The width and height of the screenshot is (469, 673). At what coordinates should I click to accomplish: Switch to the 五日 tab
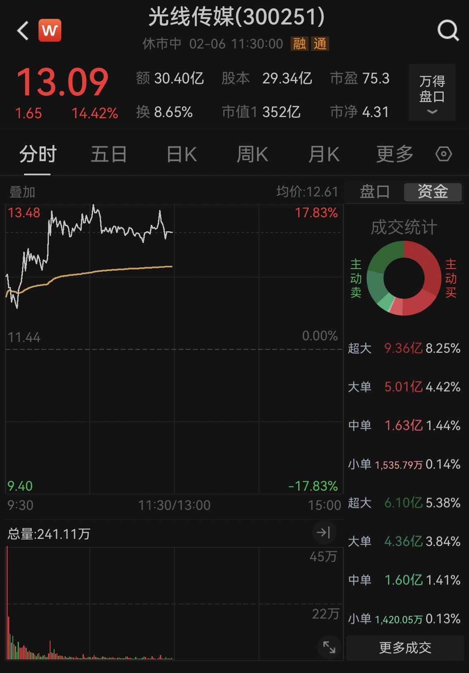click(109, 154)
